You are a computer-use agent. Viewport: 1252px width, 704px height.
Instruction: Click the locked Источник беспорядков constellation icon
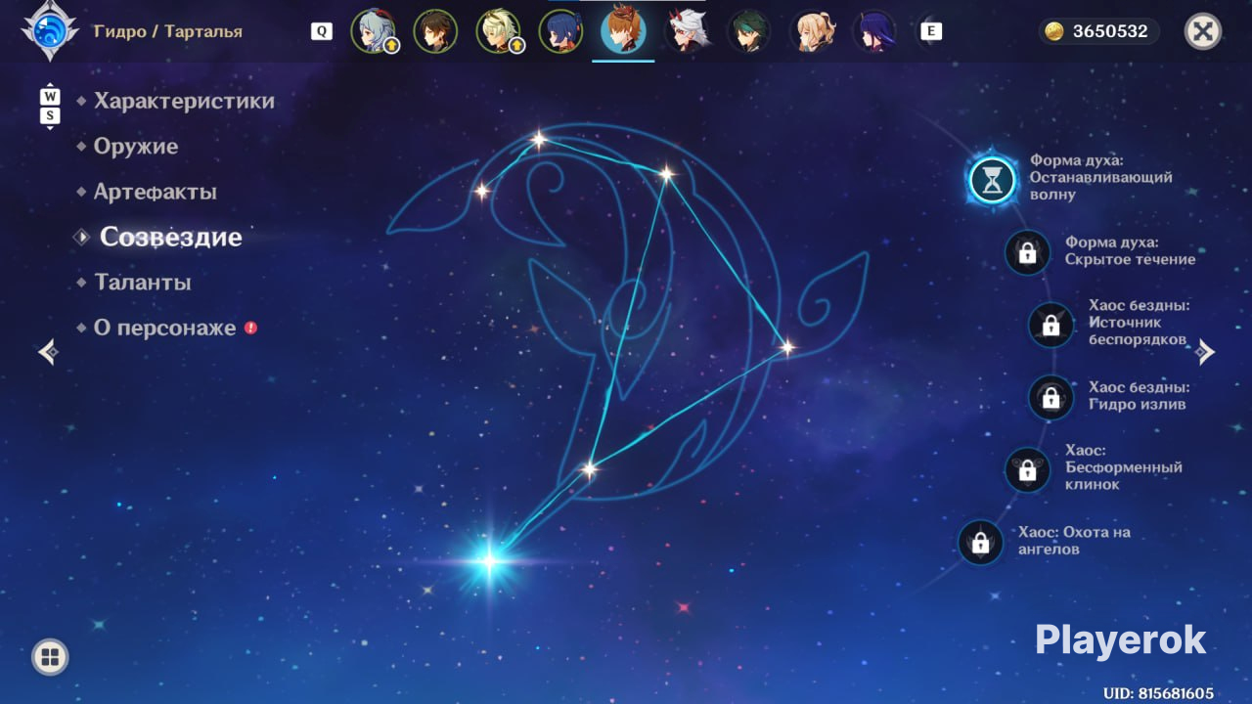click(1051, 325)
